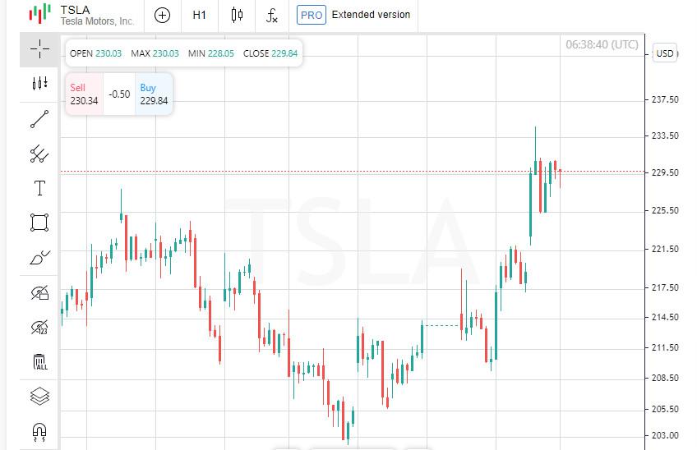Click the 221.50 price axis label
This screenshot has width=697, height=450.
(665, 249)
